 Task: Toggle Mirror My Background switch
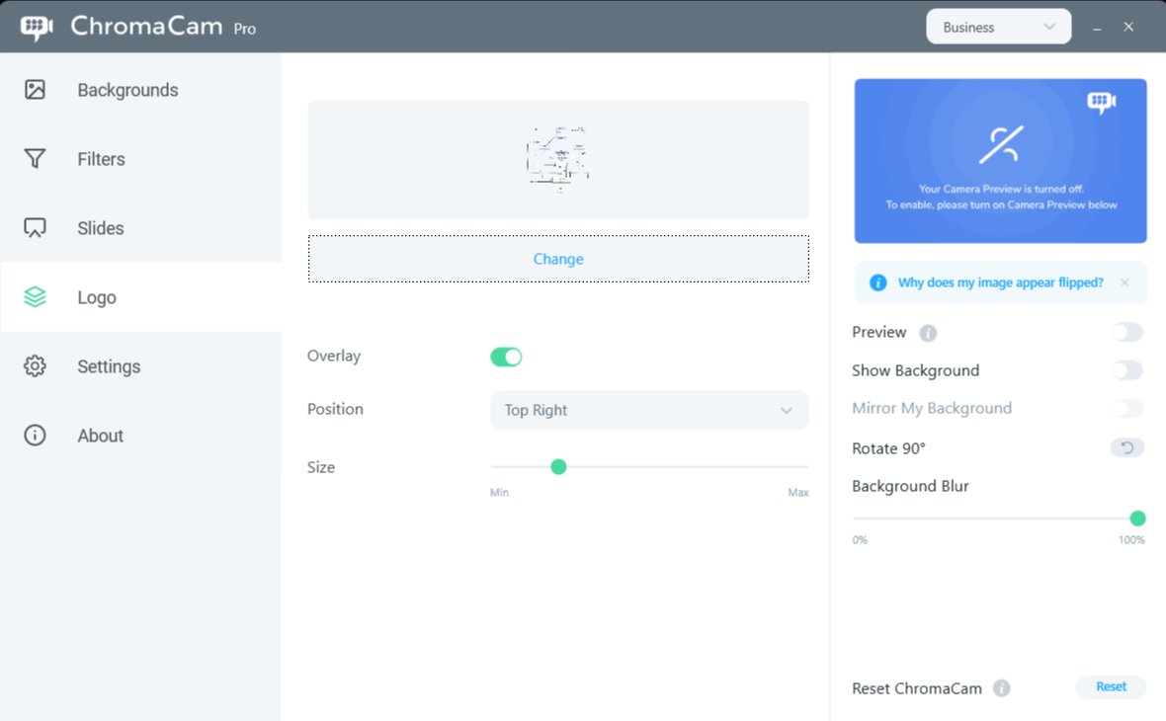[x=1127, y=407]
